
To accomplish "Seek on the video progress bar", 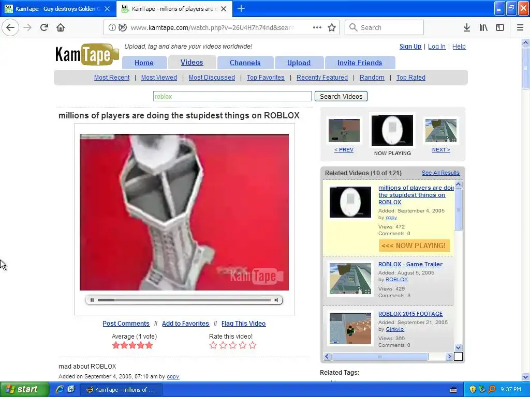I will (184, 300).
